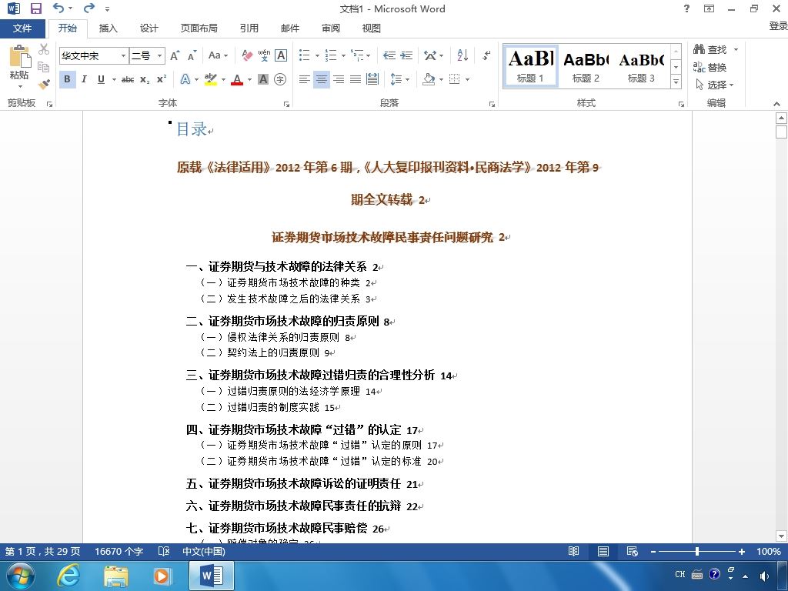Expand the bullet list dropdown arrow
The image size is (788, 591).
pyautogui.click(x=317, y=55)
